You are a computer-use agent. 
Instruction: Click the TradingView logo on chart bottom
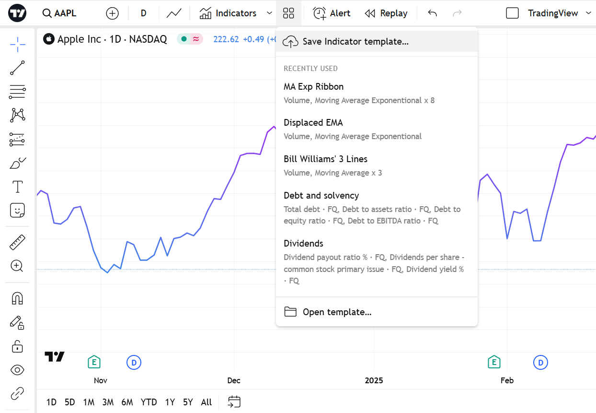[x=55, y=356]
